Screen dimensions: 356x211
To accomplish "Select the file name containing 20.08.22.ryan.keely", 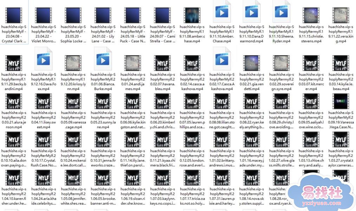I will pos(252,120).
